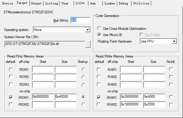Viewport: 183px width, 118px height.
Task: Click the IRAM2 Size field 0x2000
Action: click(x=154, y=105)
